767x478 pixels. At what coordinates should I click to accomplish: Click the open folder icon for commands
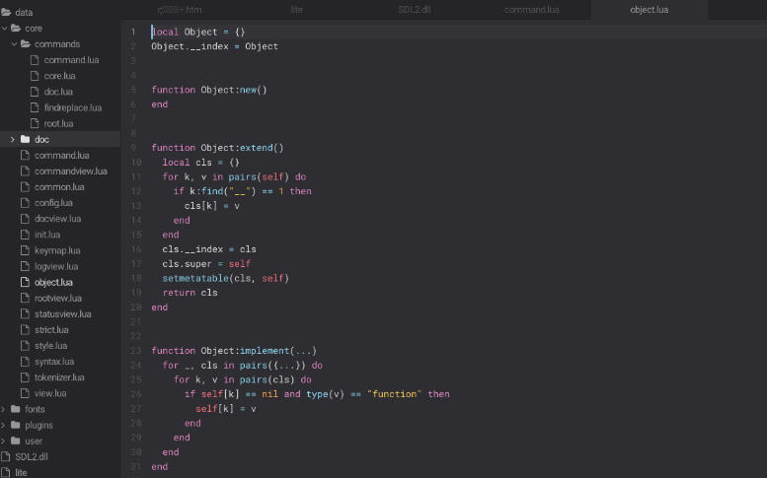(26, 44)
